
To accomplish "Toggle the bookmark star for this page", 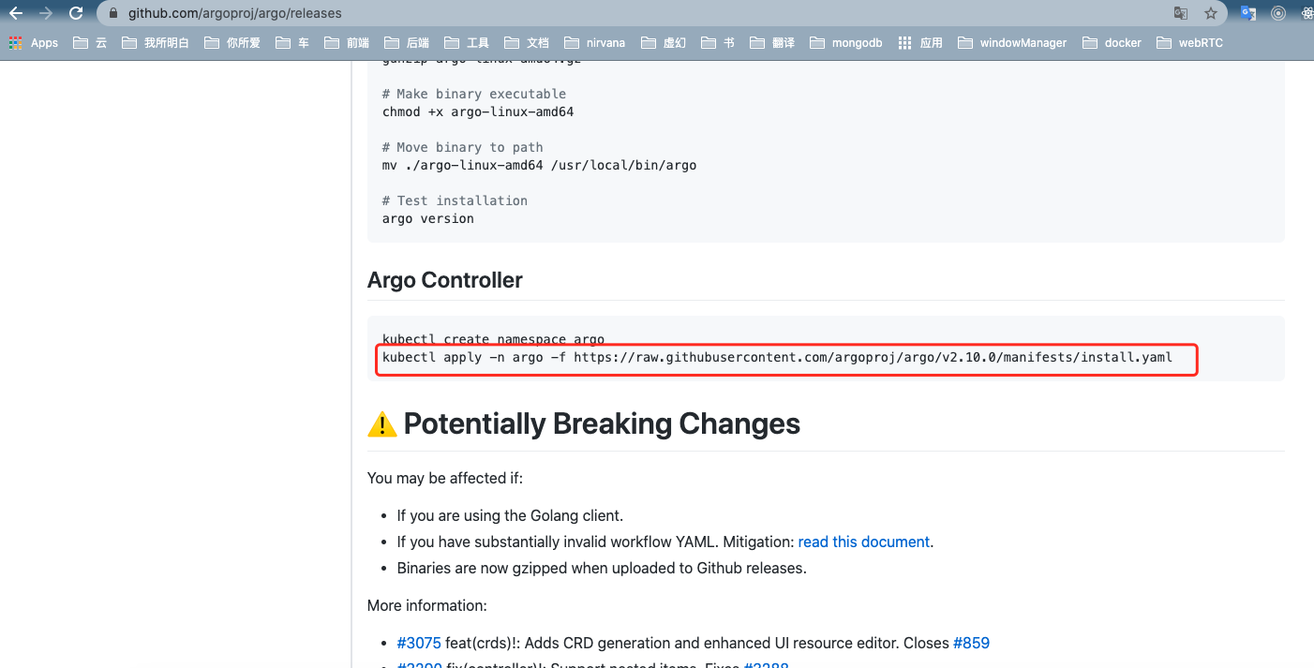I will click(x=1210, y=13).
